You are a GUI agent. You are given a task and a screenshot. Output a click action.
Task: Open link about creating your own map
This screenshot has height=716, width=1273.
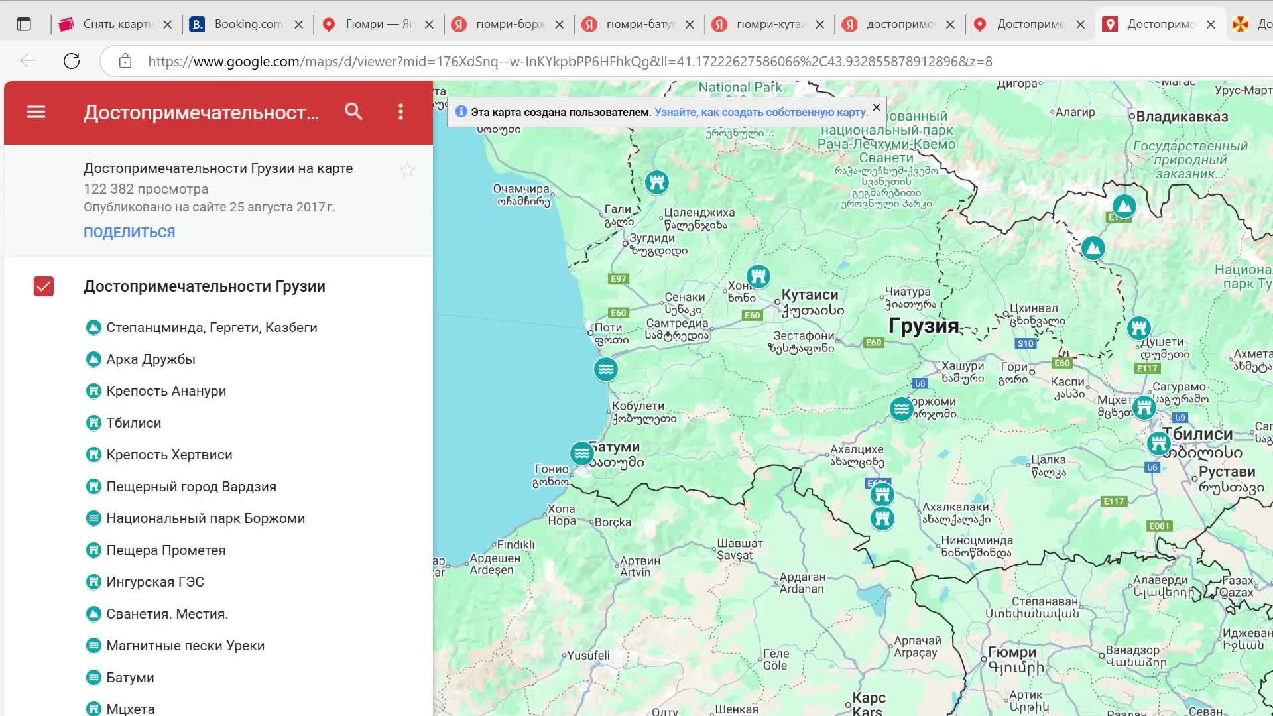[x=760, y=112]
